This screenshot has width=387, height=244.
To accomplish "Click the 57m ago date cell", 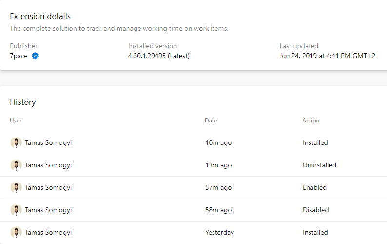I will 218,187.
